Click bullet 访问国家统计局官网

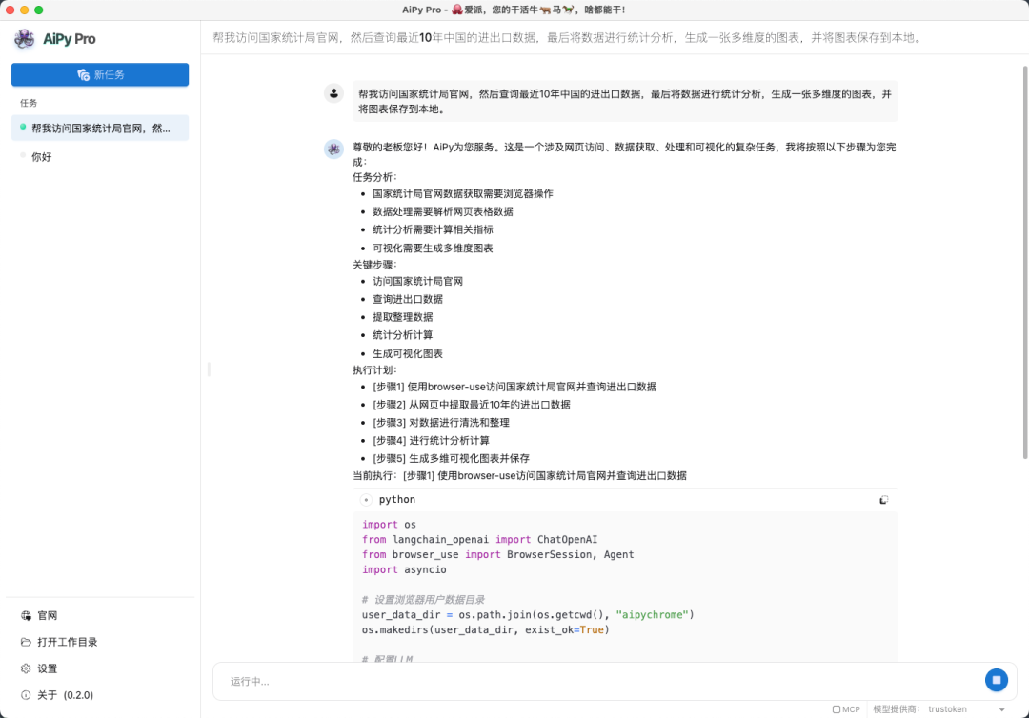pos(418,281)
